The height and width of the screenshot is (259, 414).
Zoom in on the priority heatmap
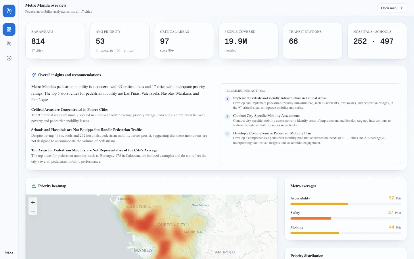pyautogui.click(x=33, y=202)
